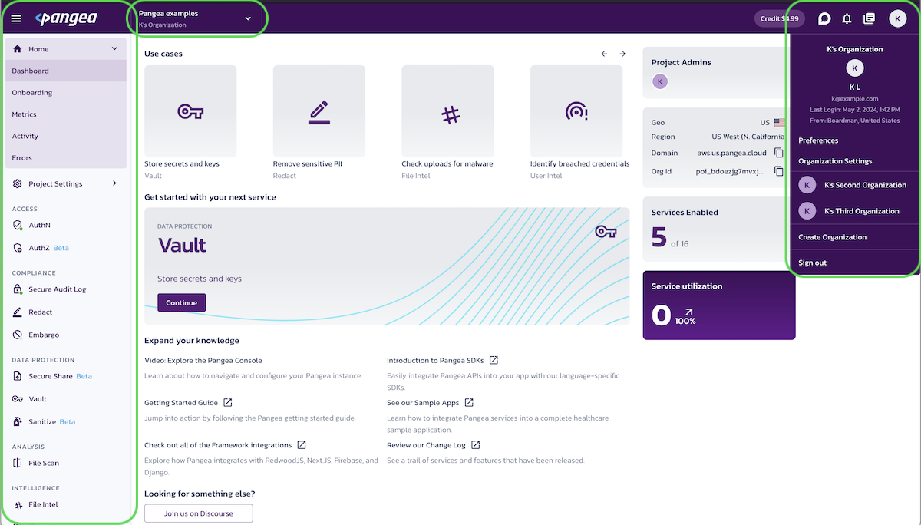The image size is (921, 525).
Task: Click the AuthZ icon in sidebar
Action: click(18, 248)
